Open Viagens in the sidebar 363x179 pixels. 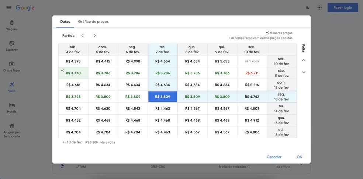click(12, 25)
